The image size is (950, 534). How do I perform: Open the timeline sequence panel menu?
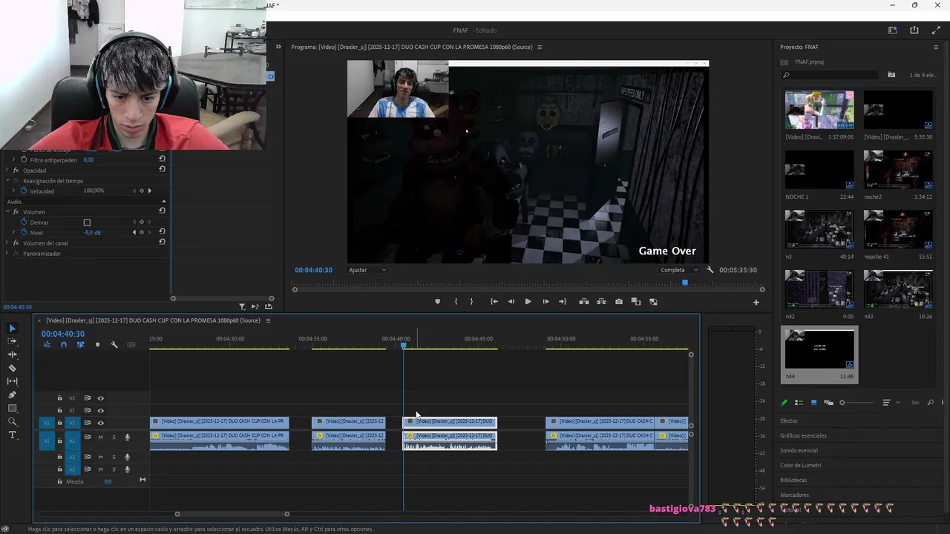268,320
